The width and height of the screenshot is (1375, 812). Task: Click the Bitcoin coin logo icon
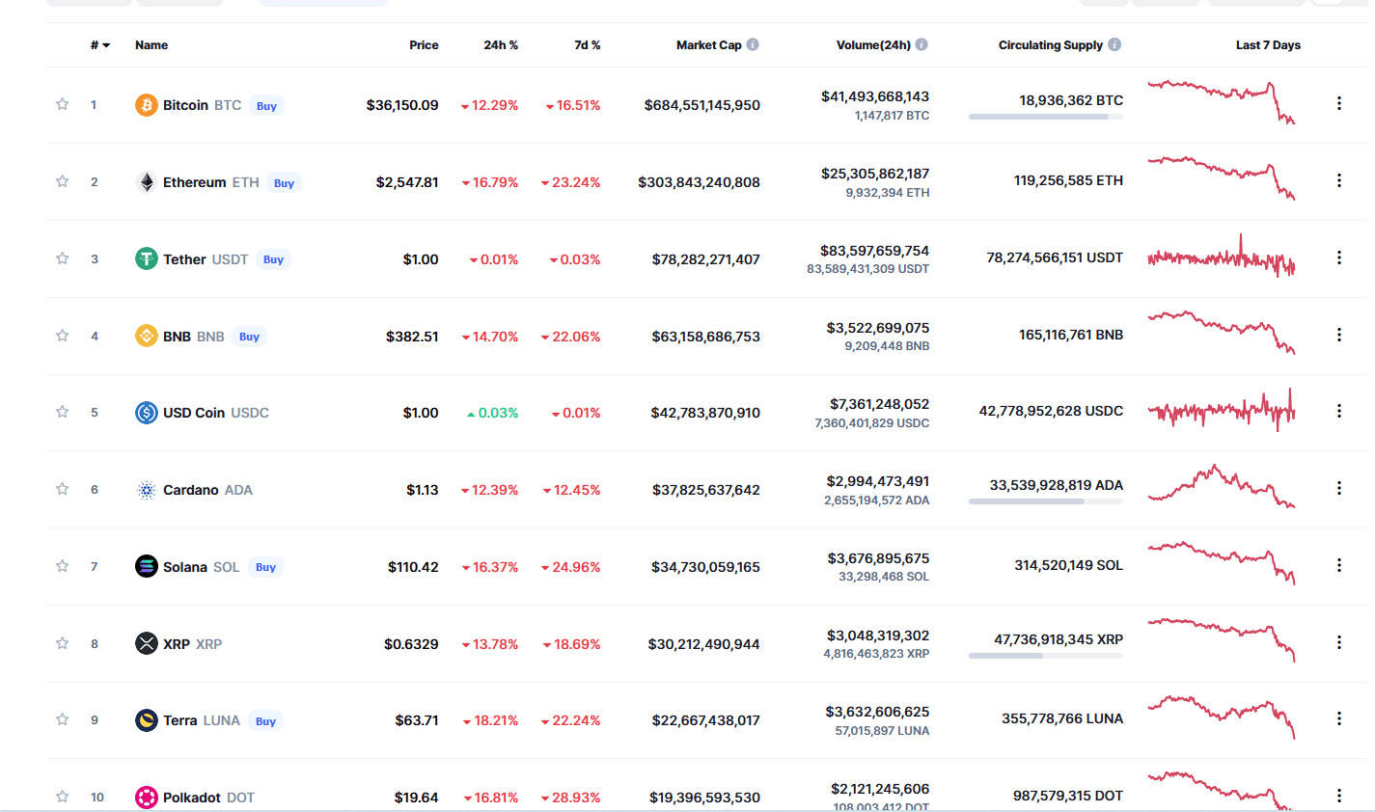click(x=147, y=105)
